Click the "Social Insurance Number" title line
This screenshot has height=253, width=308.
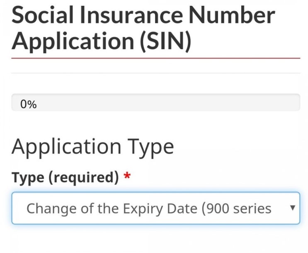(x=143, y=15)
